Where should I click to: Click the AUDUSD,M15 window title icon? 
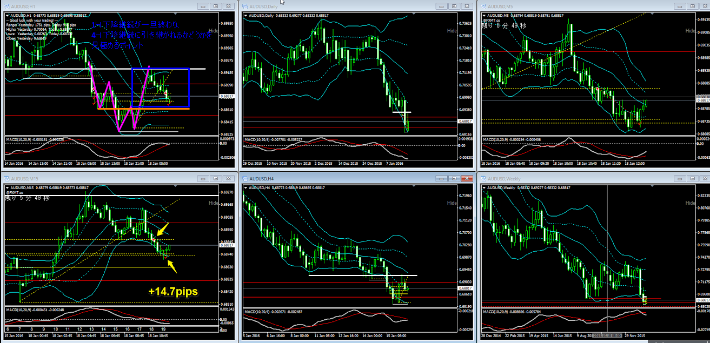6,178
